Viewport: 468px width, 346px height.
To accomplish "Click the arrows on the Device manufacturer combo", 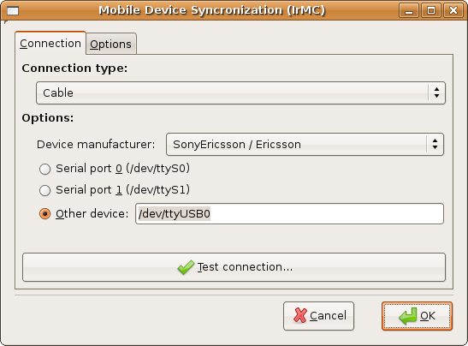I will tap(435, 145).
